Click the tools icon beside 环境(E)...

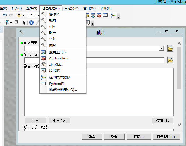(43, 64)
